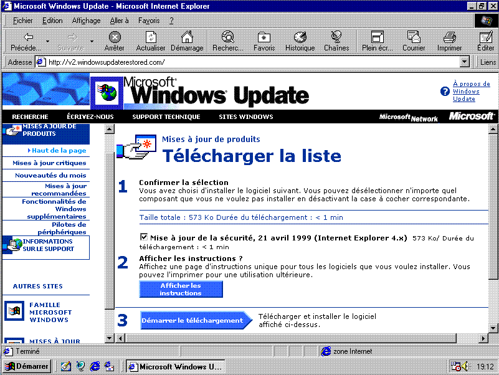
Task: Click the main frame scroll up arrow
Action: click(x=493, y=129)
